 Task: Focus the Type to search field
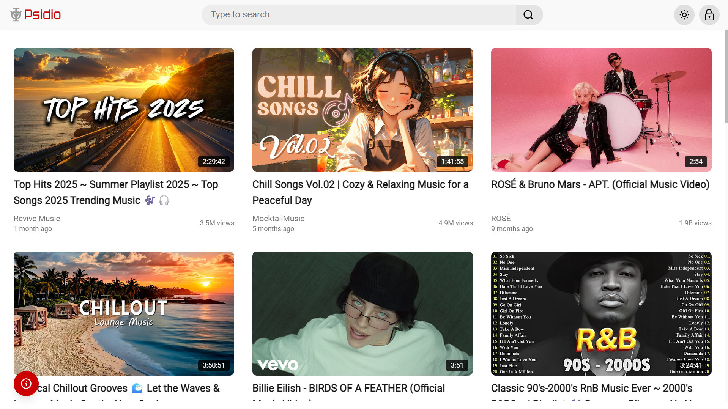click(358, 15)
